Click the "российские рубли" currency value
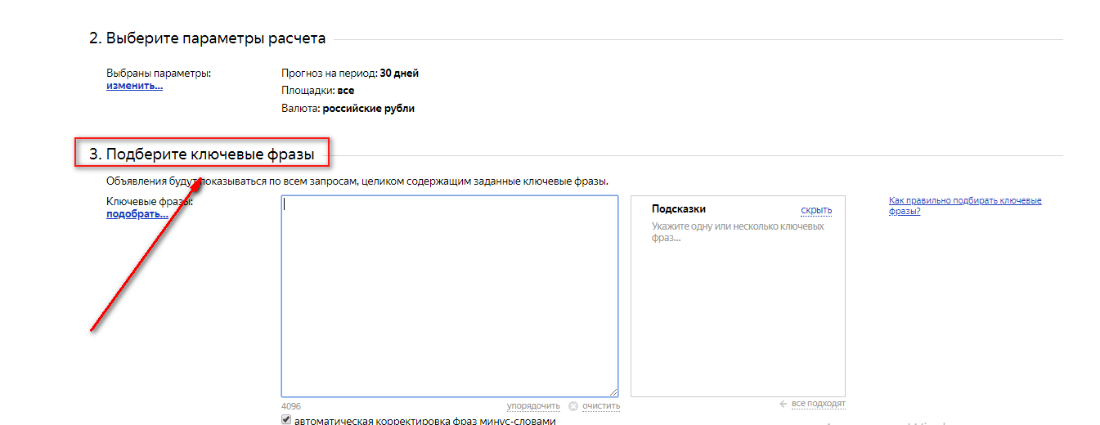The height and width of the screenshot is (425, 1100). tap(368, 109)
